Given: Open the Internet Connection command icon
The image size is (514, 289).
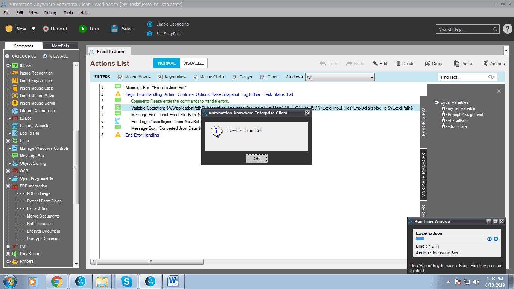Looking at the screenshot, I should (x=15, y=111).
